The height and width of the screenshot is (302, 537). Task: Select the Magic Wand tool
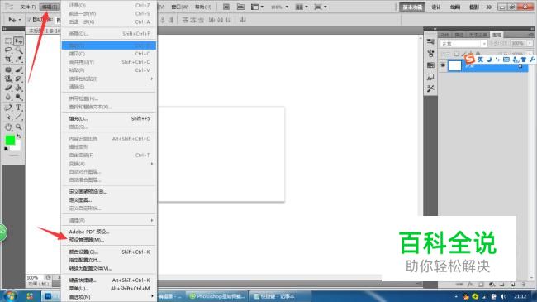(18, 50)
